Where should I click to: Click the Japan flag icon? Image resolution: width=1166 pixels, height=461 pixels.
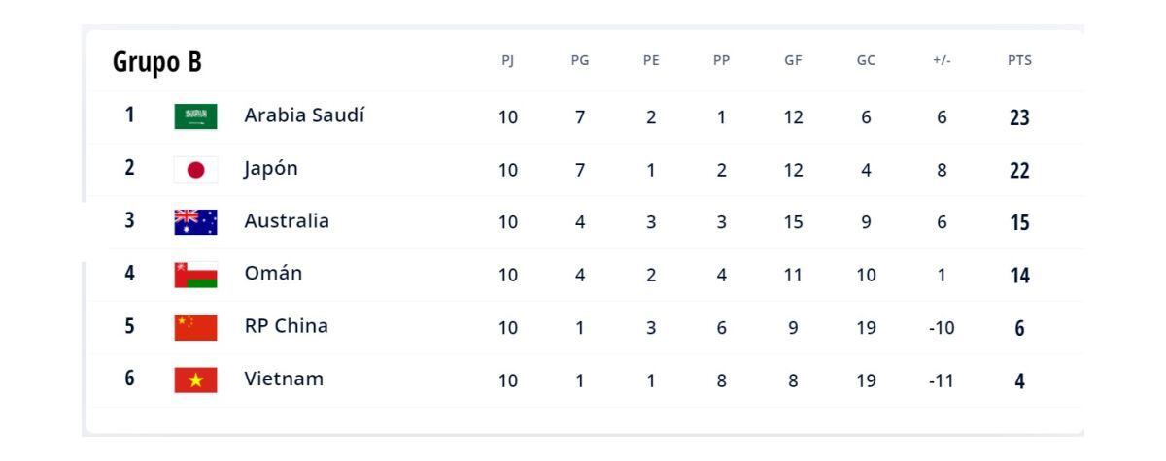click(196, 170)
